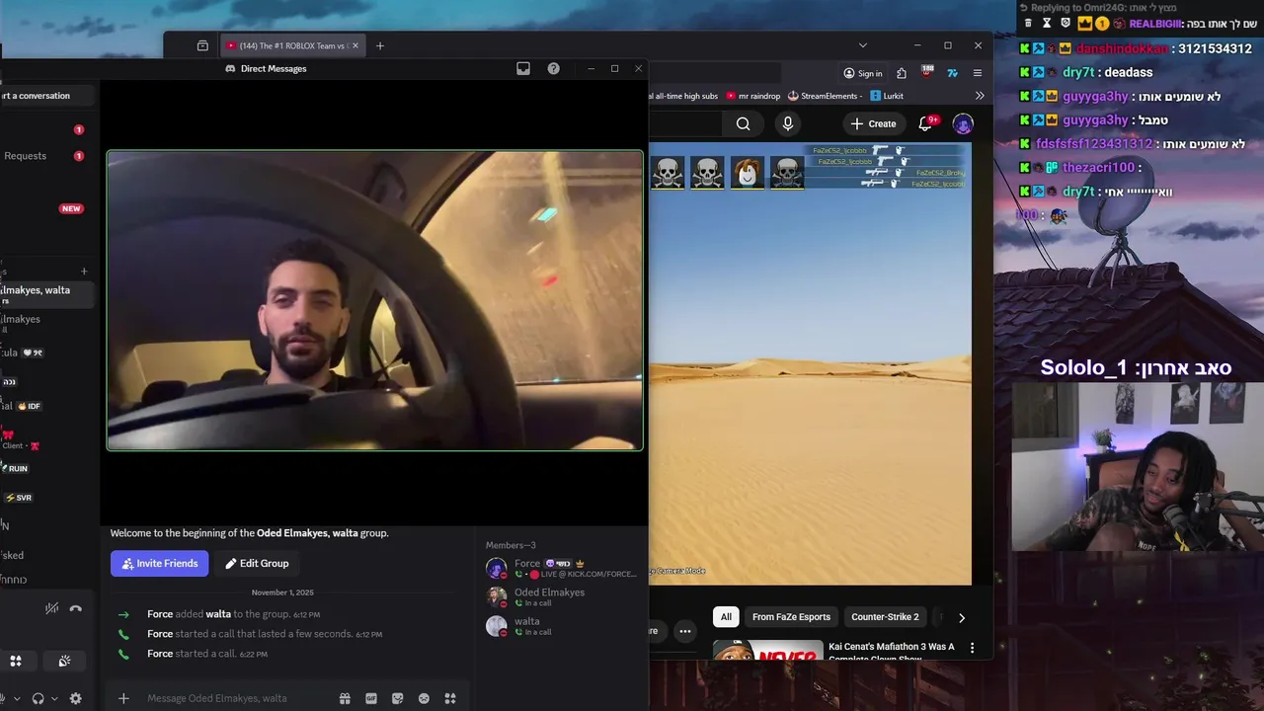This screenshot has width=1264, height=711.
Task: Click the webcam video tile in the call
Action: 374,300
